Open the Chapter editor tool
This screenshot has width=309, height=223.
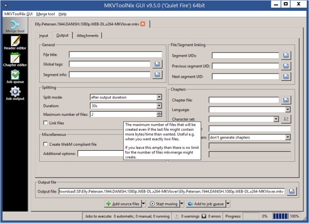(15, 60)
